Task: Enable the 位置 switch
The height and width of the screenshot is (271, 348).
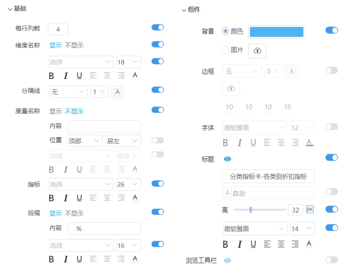Action: click(x=158, y=140)
